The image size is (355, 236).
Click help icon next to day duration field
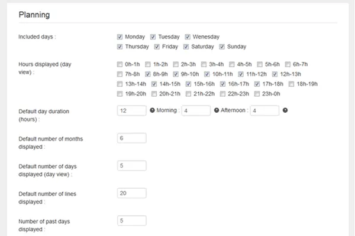pos(152,110)
